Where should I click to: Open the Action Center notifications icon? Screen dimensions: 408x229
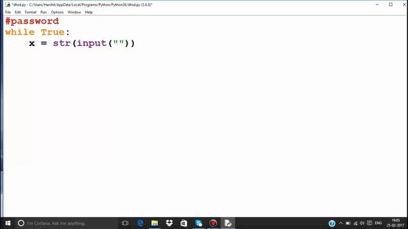pyautogui.click(x=370, y=223)
